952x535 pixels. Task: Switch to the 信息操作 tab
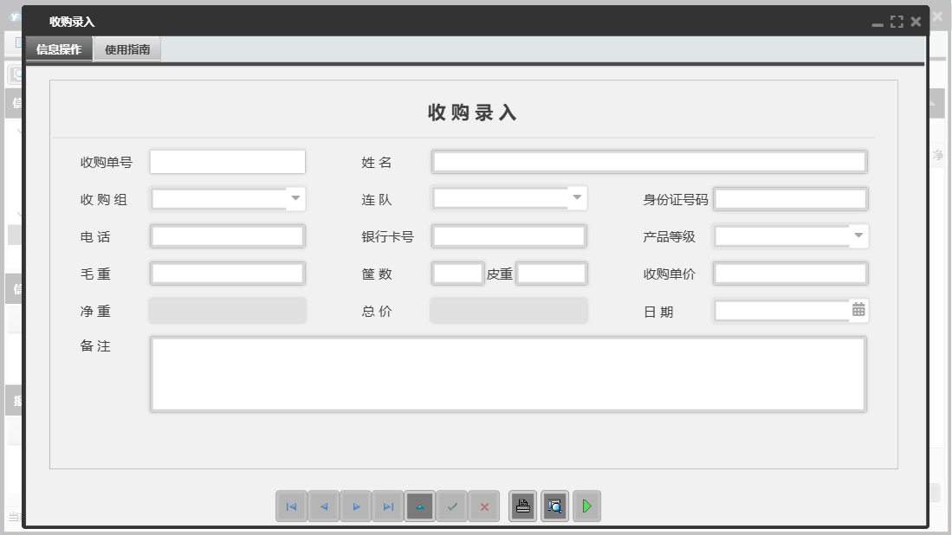coord(57,49)
